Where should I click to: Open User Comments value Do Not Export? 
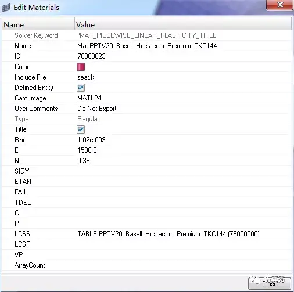(x=97, y=109)
